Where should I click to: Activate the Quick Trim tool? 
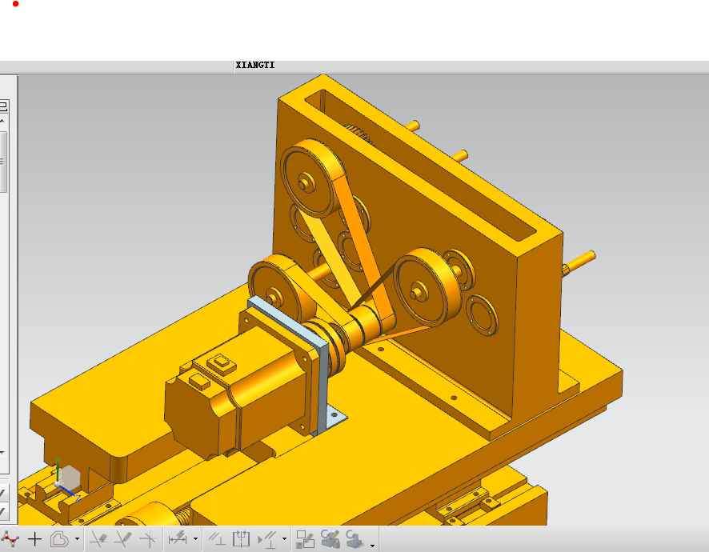click(x=98, y=539)
